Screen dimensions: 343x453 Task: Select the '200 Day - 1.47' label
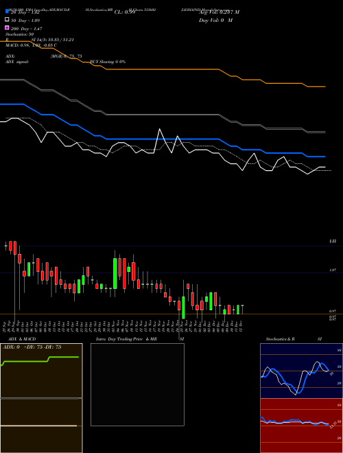click(26, 29)
